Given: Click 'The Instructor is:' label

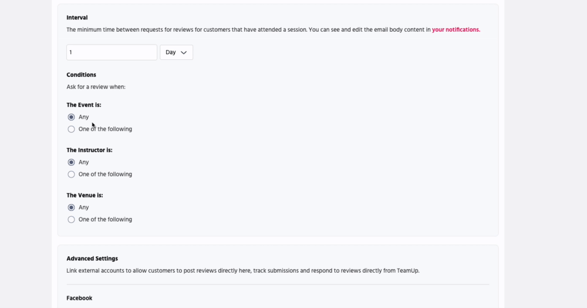Looking at the screenshot, I should click(x=89, y=150).
